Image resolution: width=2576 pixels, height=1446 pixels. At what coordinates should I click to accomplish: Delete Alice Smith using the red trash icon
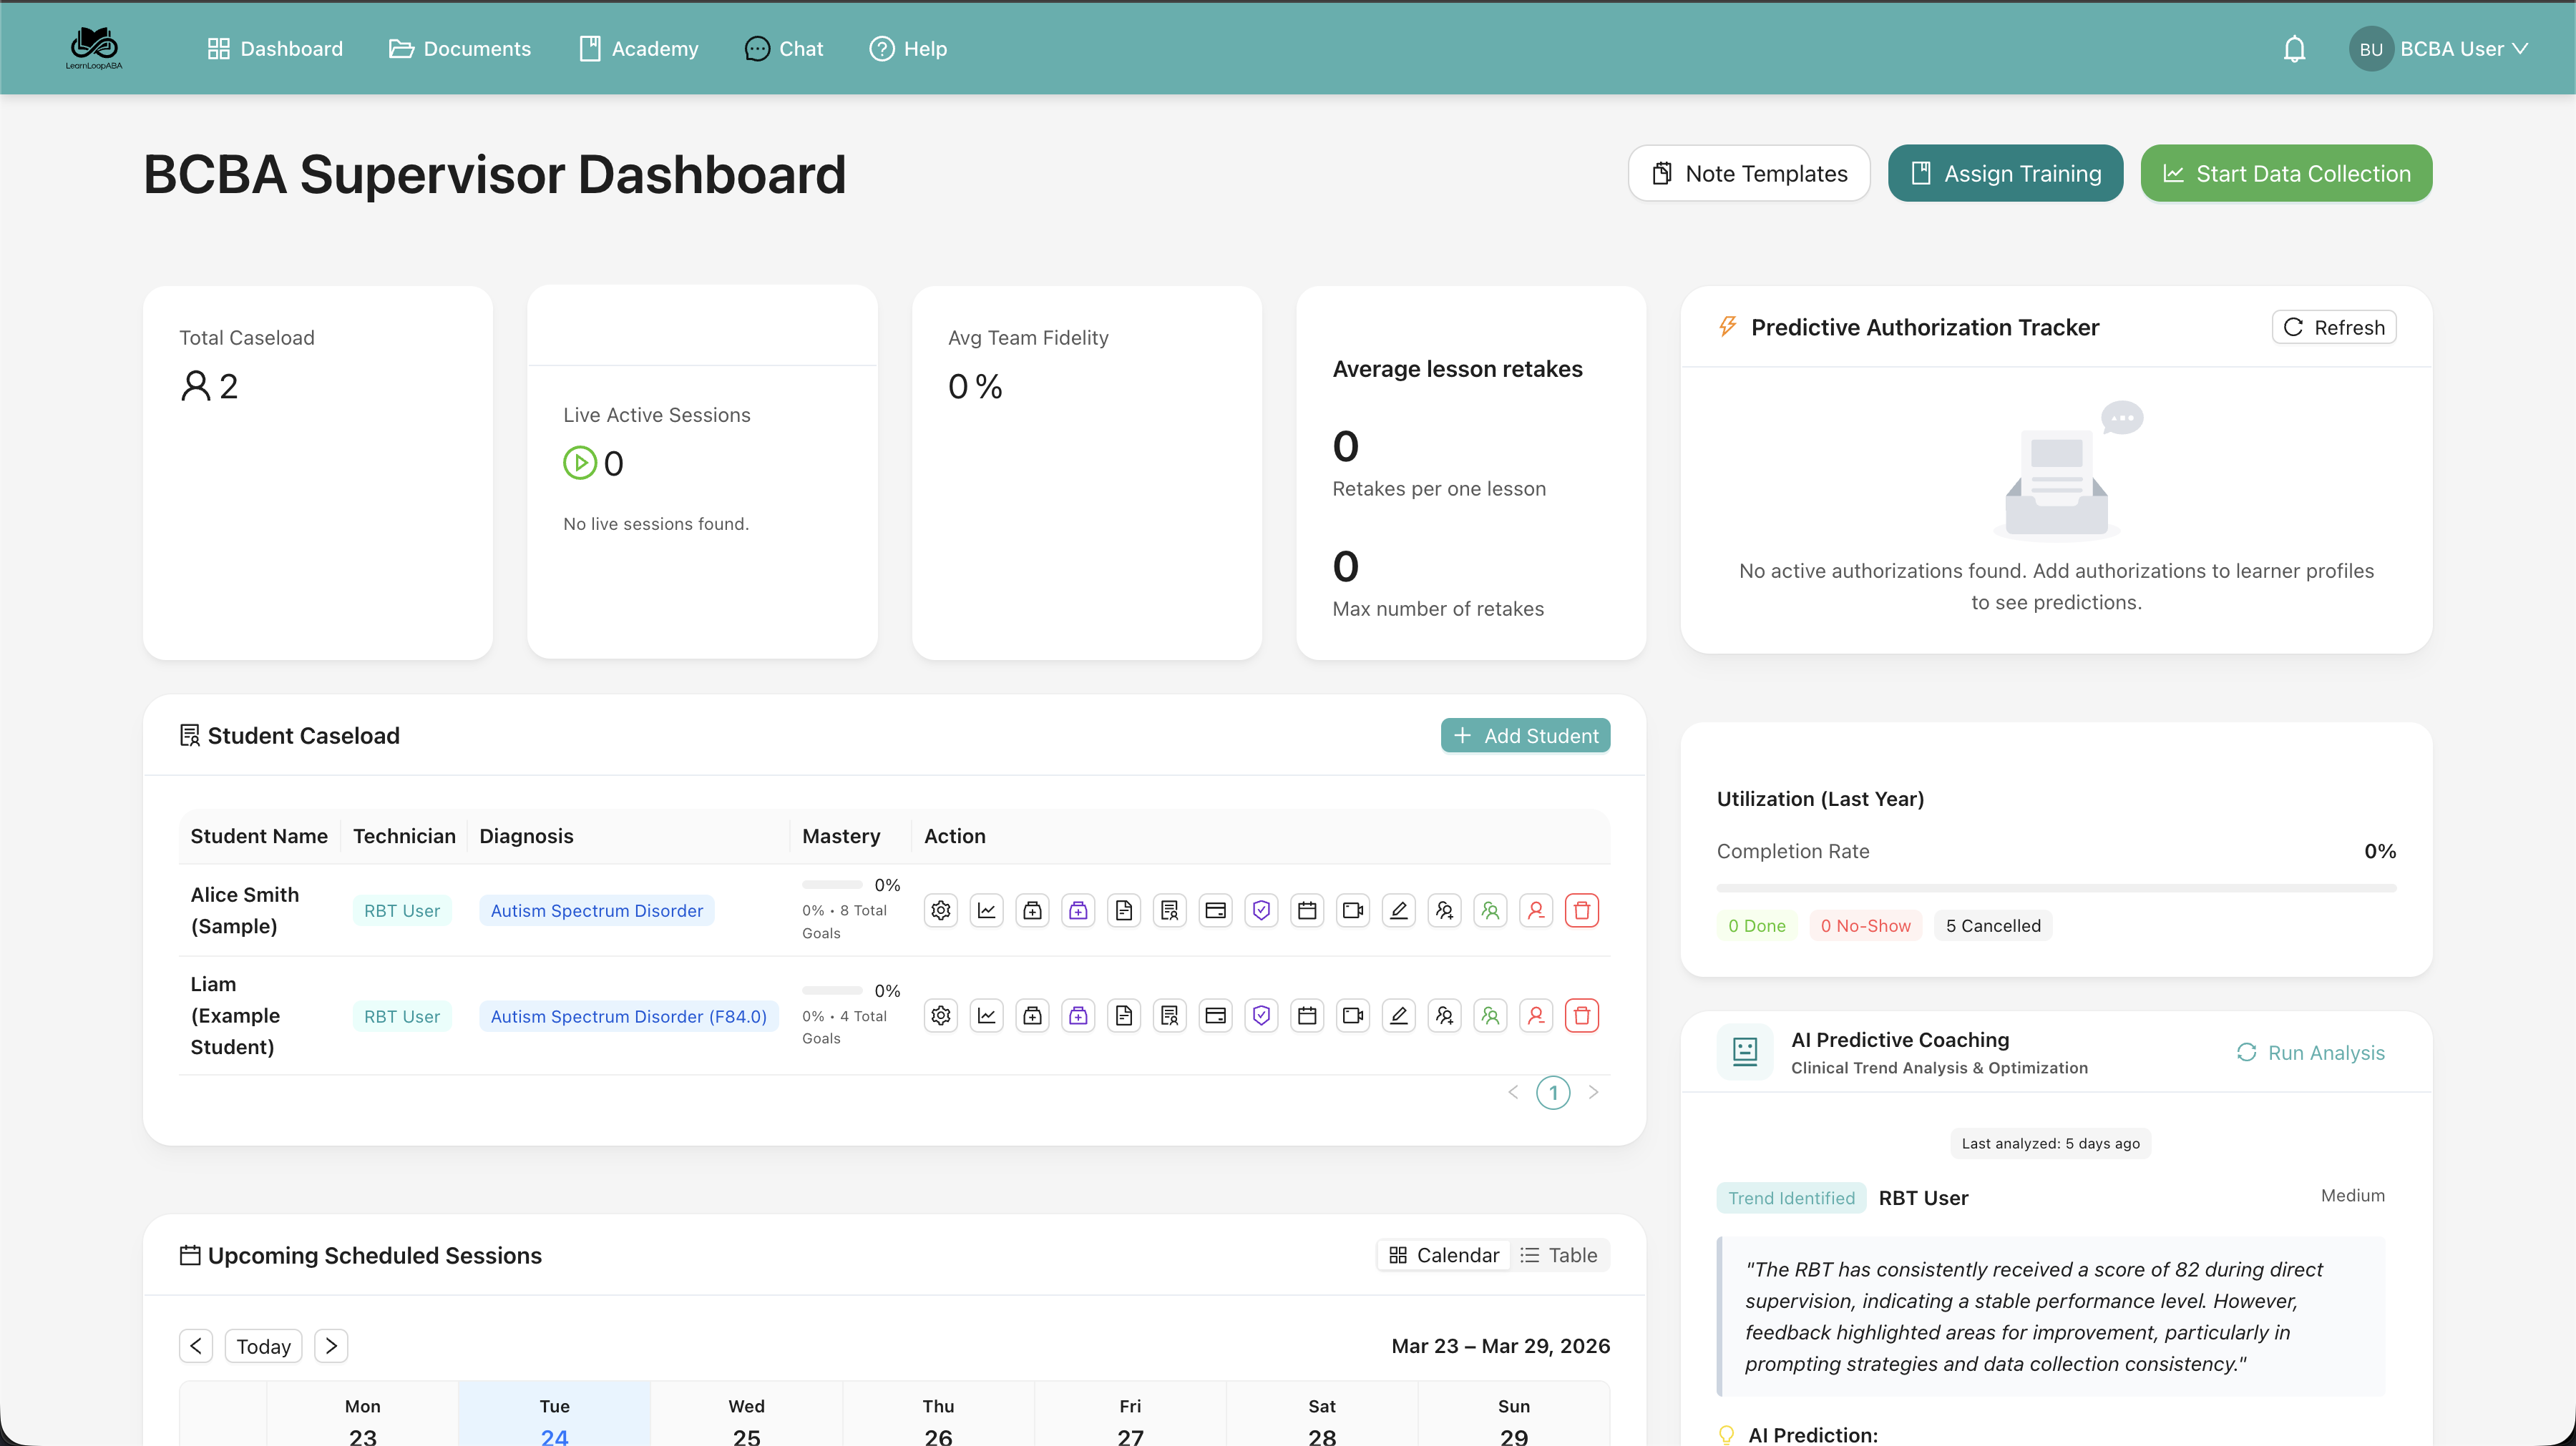(x=1582, y=910)
